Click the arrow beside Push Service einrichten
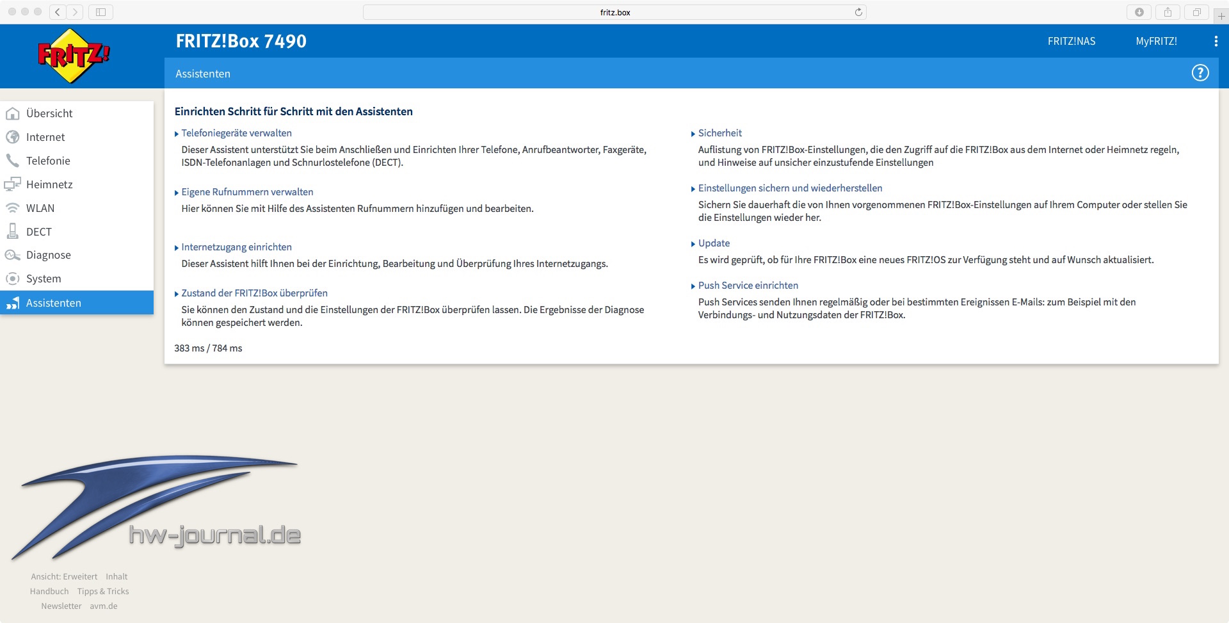Screen dimensions: 1229x623 (x=693, y=286)
